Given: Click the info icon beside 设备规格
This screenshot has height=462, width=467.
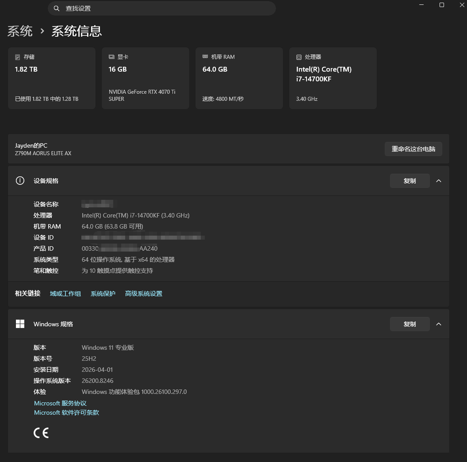Looking at the screenshot, I should click(x=20, y=181).
